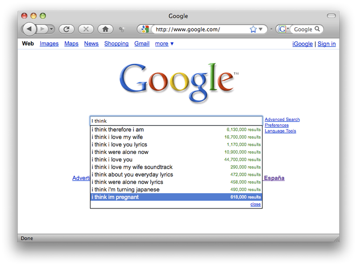Select suggestion 'i think i'm turning japanese'
Image resolution: width=357 pixels, height=266 pixels.
click(176, 190)
